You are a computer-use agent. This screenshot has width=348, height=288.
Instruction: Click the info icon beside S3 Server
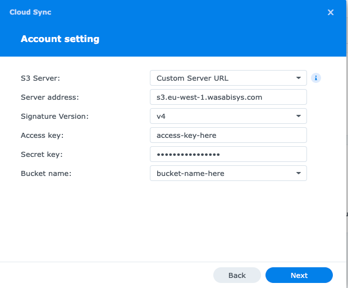[316, 78]
